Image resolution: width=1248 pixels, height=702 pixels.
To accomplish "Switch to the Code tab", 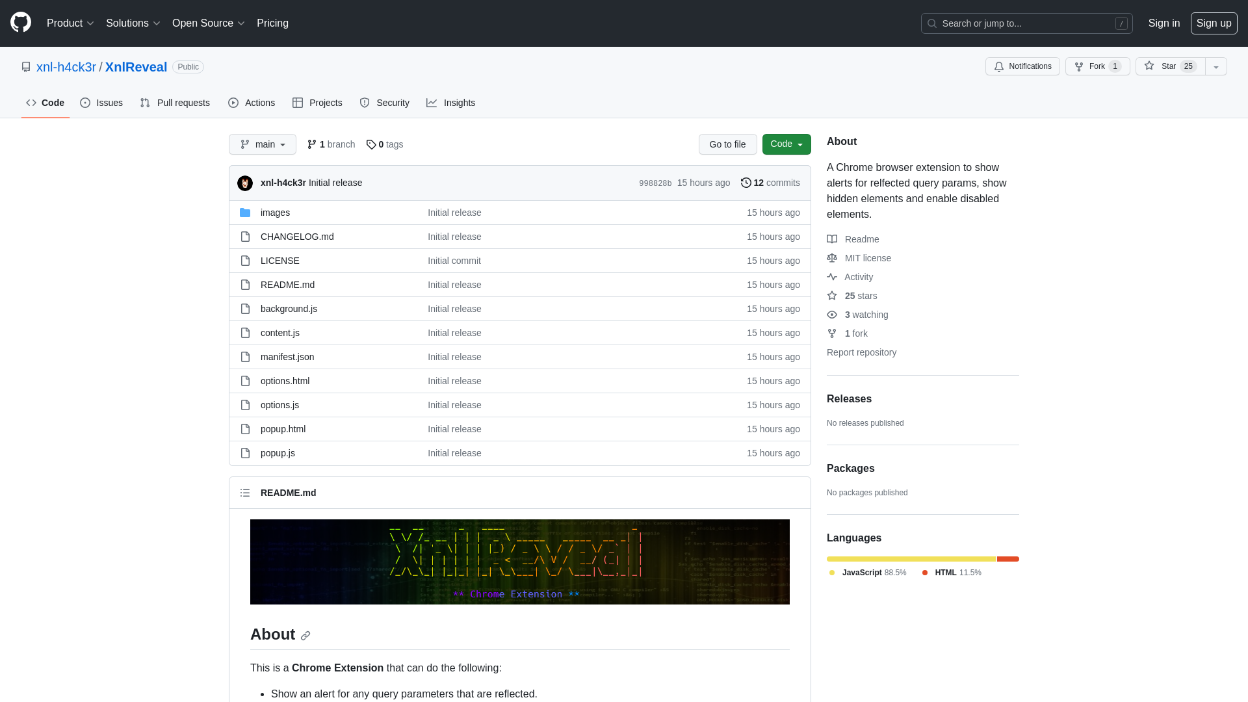I will coord(45,103).
